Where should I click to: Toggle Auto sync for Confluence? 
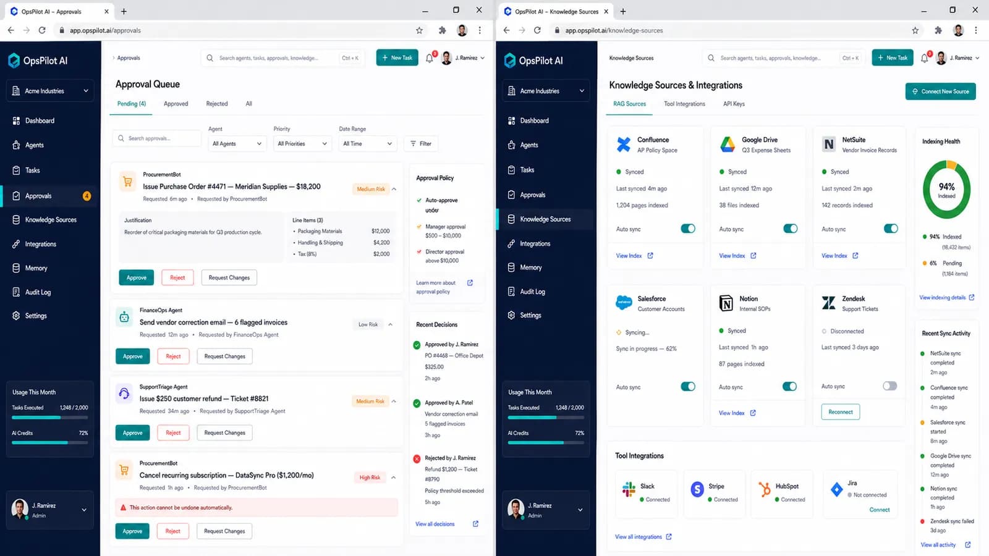688,229
